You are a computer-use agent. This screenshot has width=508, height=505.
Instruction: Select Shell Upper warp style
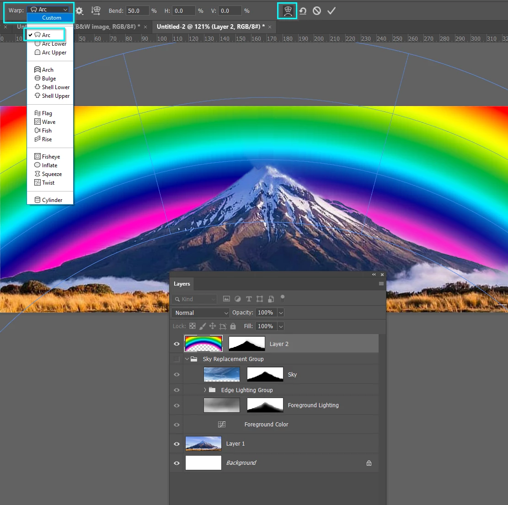(50, 96)
